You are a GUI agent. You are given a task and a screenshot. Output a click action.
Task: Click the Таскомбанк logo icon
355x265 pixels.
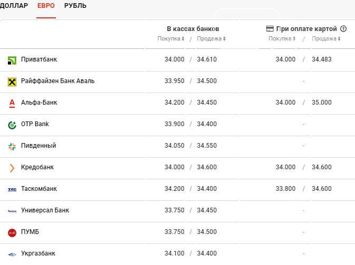pyautogui.click(x=12, y=189)
